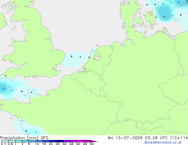188x145 pixels.
Task: Select the legend swatch starting at 0.5
Action: tap(12, 141)
